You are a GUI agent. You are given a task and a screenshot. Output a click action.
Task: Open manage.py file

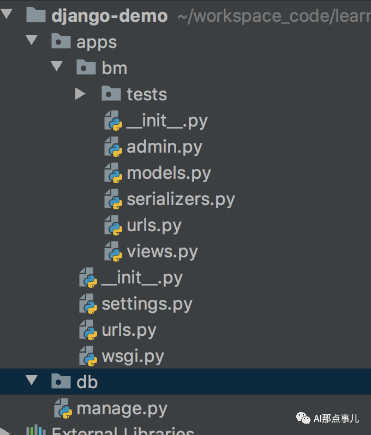click(x=122, y=409)
